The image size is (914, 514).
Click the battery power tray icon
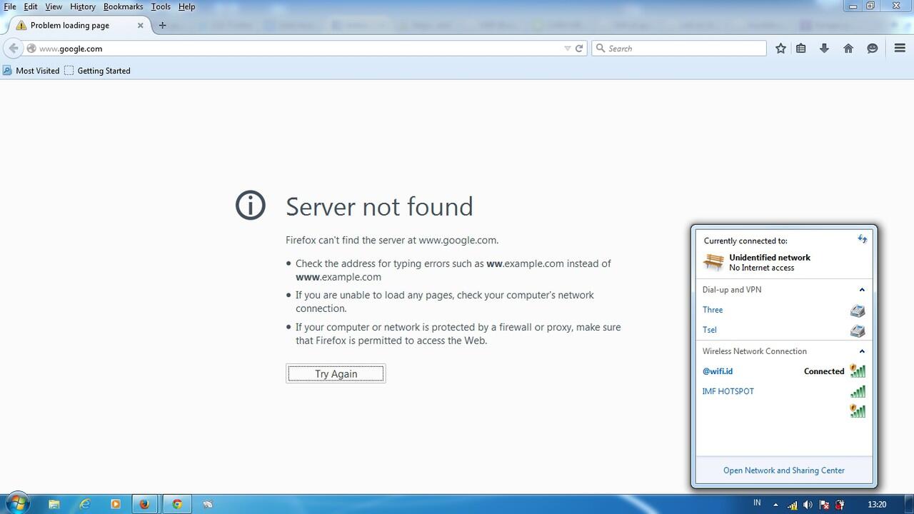click(x=840, y=505)
